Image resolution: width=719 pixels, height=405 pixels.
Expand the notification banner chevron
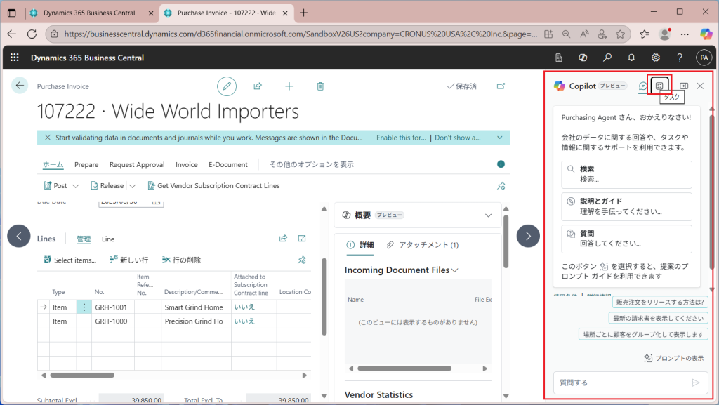point(500,138)
